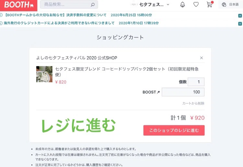The width and height of the screenshot is (243, 167).
Task: Click the 個数 quantity field
Action: pos(196,82)
